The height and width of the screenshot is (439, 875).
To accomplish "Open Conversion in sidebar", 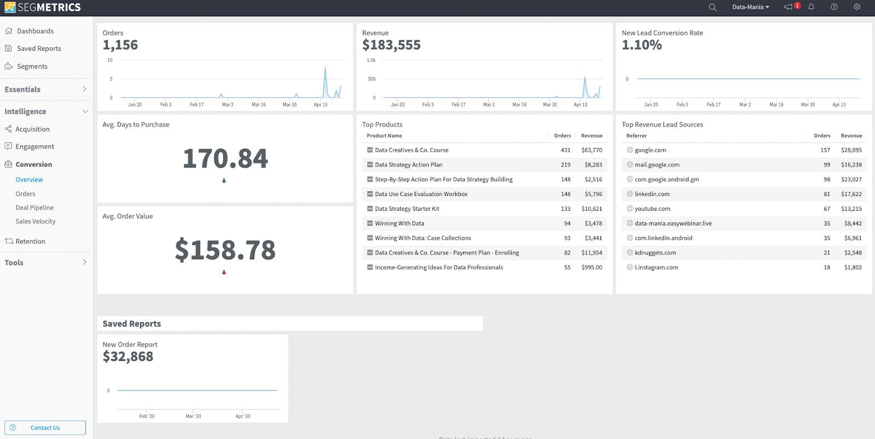I will click(x=33, y=164).
